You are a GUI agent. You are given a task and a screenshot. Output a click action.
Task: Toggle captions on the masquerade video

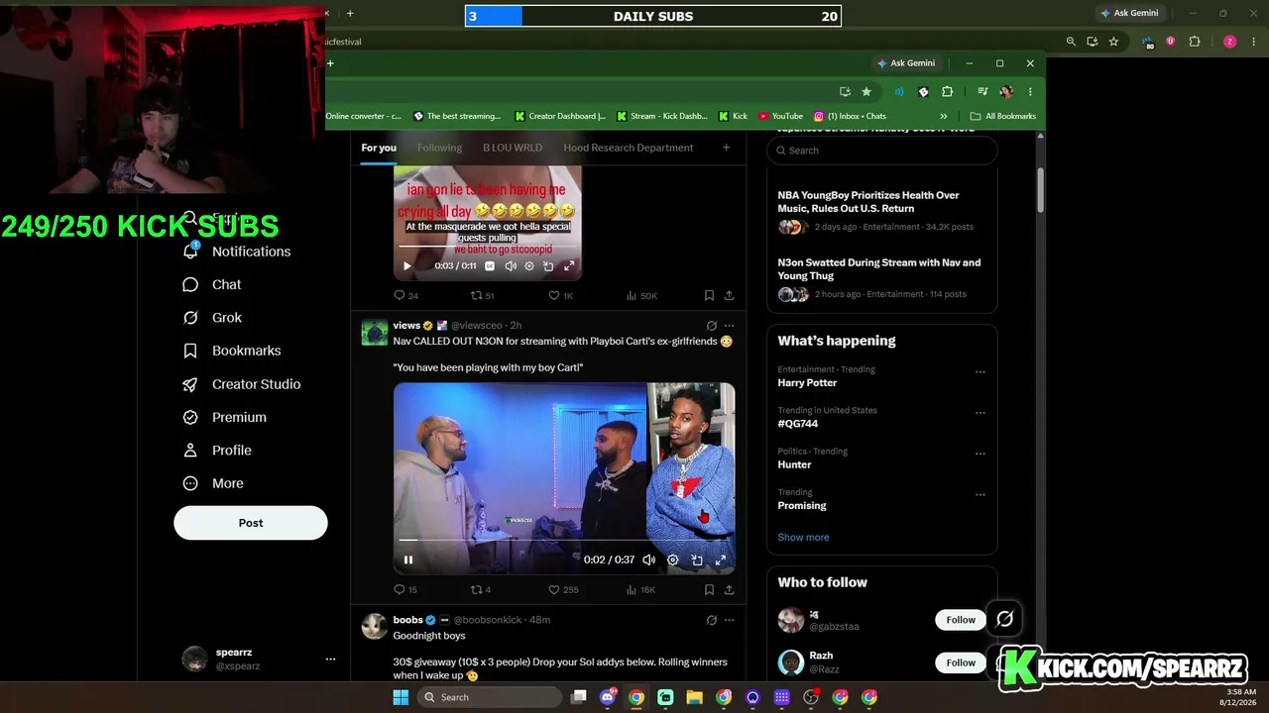[490, 266]
